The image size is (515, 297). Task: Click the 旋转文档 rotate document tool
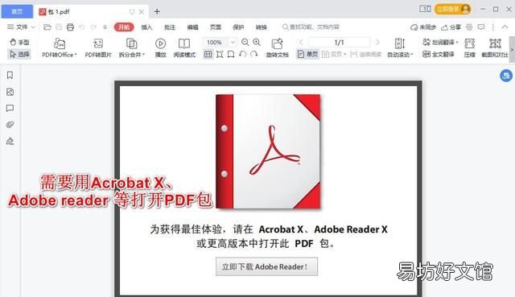277,48
